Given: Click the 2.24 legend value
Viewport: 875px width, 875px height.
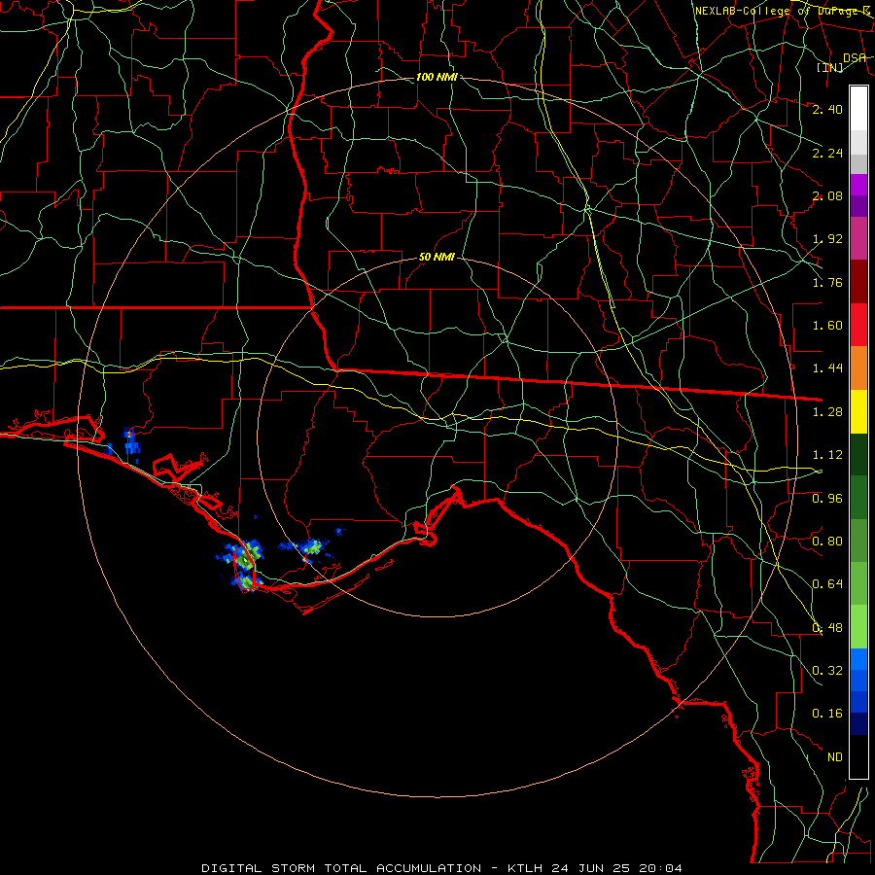Looking at the screenshot, I should point(827,153).
